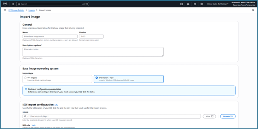Click the info panel icon at the right of the breadcrumb bar
The height and width of the screenshot is (129, 258).
coord(253,10)
